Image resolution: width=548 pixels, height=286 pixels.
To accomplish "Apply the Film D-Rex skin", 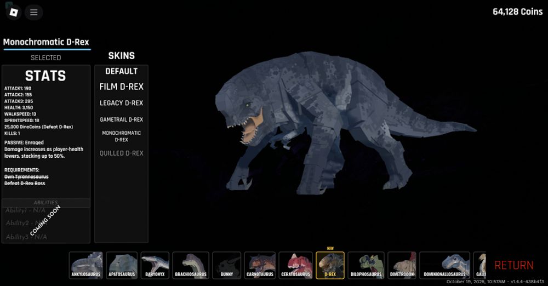I will 121,87.
